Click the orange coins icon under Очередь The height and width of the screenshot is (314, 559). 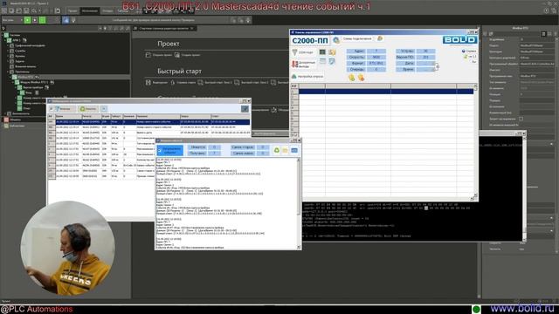click(361, 78)
